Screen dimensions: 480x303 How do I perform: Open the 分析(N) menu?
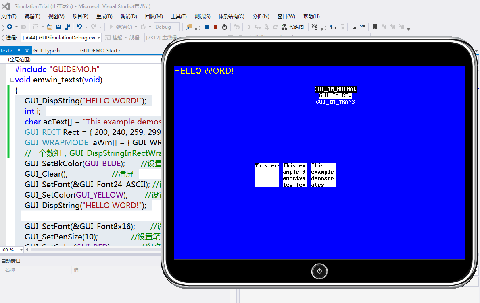pos(261,16)
